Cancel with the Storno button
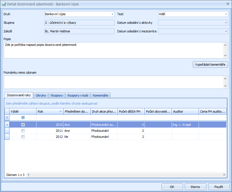The image size is (232, 192). (195, 187)
